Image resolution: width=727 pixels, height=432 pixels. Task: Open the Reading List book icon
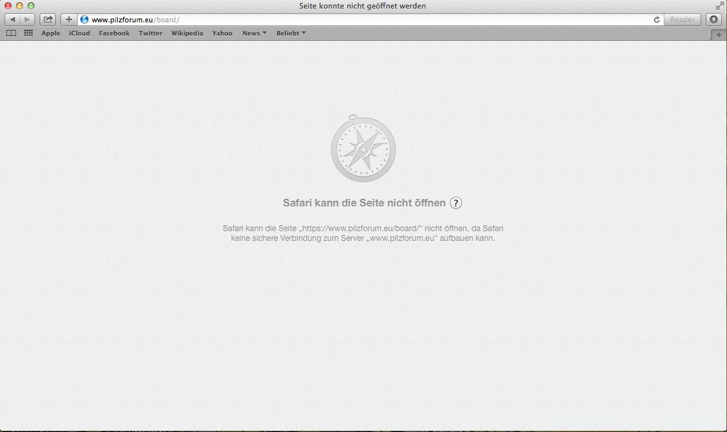point(11,33)
